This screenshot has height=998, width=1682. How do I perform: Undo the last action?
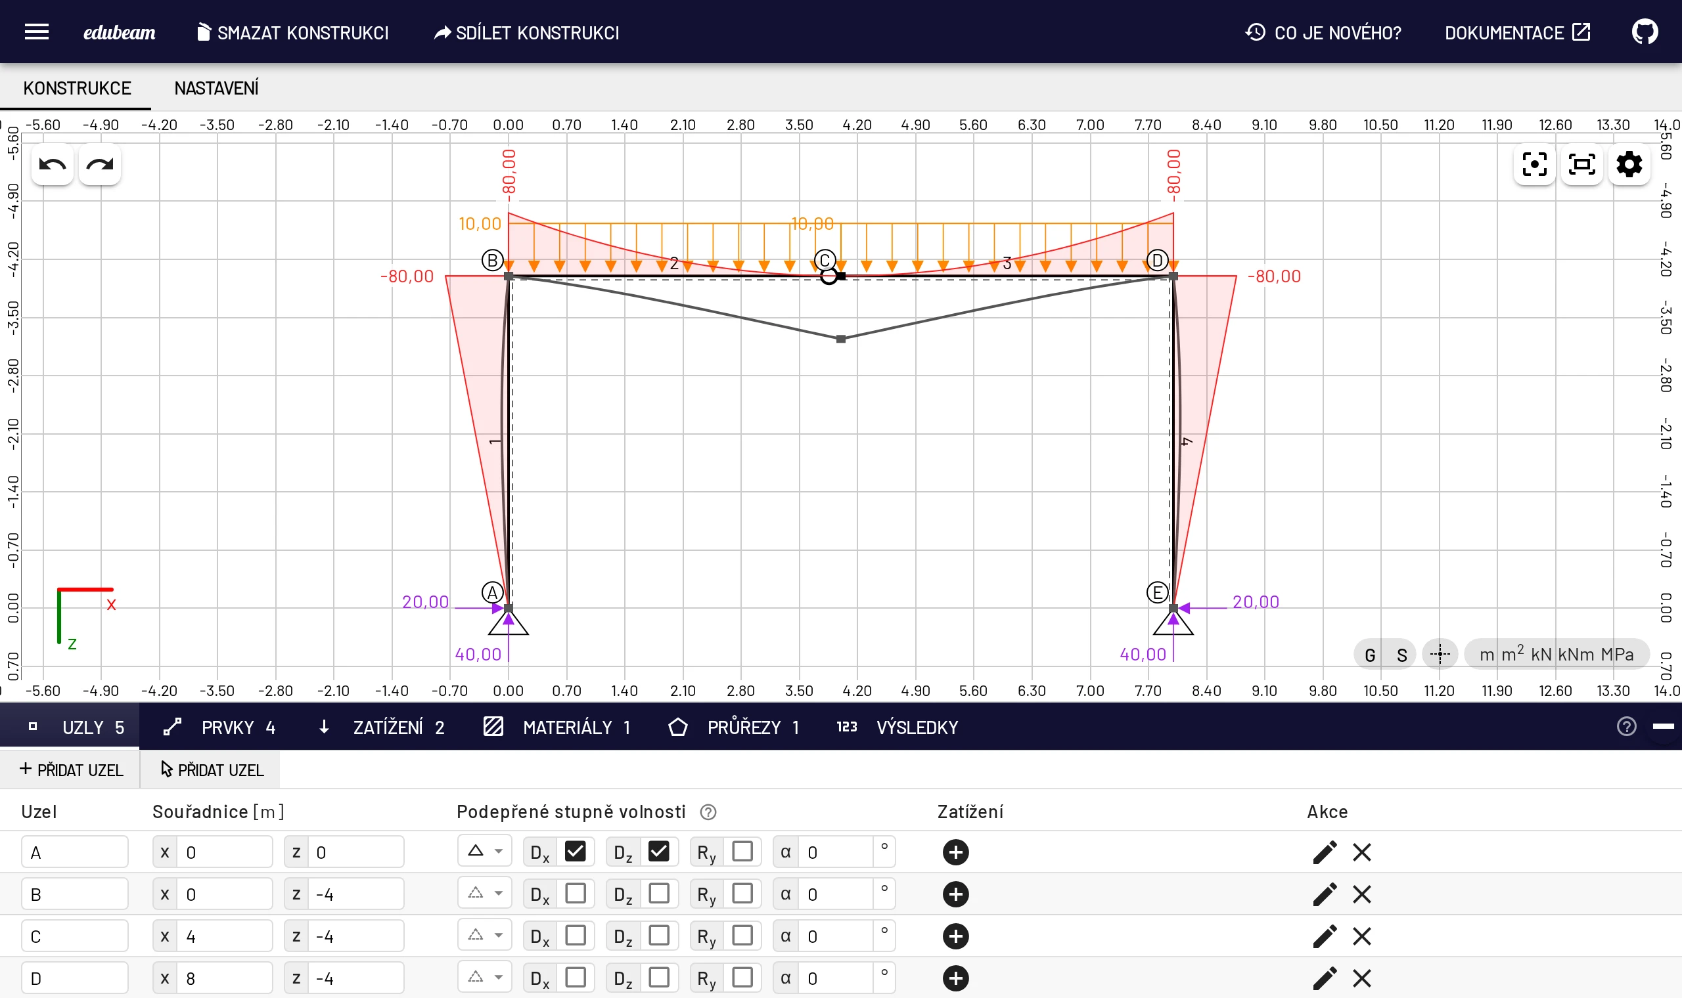tap(53, 165)
